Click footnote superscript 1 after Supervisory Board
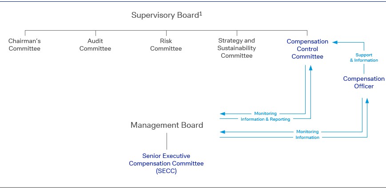 [x=201, y=13]
